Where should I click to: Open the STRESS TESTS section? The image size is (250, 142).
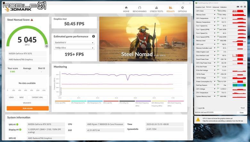click(156, 9)
